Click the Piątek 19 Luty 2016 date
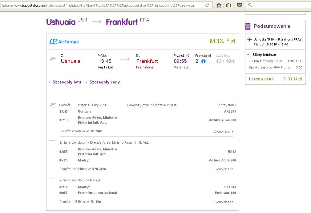 coord(92,105)
